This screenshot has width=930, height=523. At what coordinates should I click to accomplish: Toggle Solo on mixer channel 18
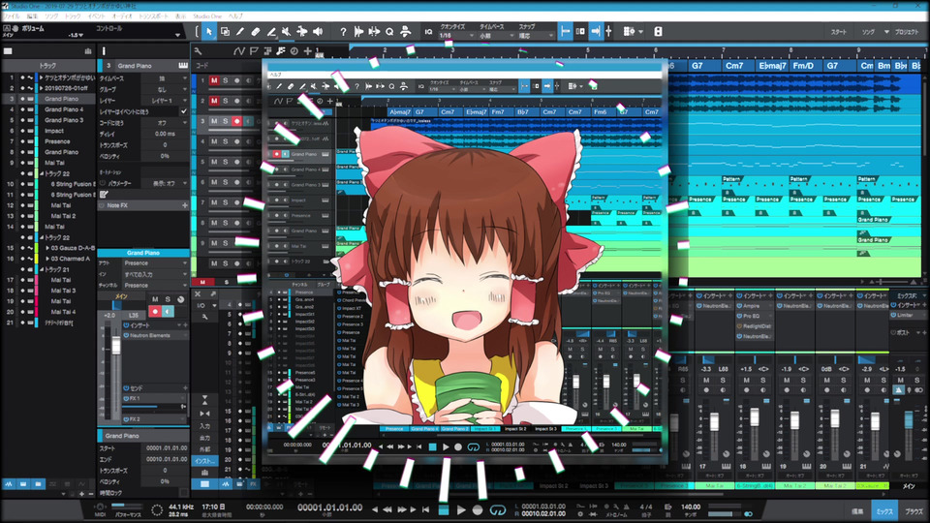pyautogui.click(x=762, y=380)
